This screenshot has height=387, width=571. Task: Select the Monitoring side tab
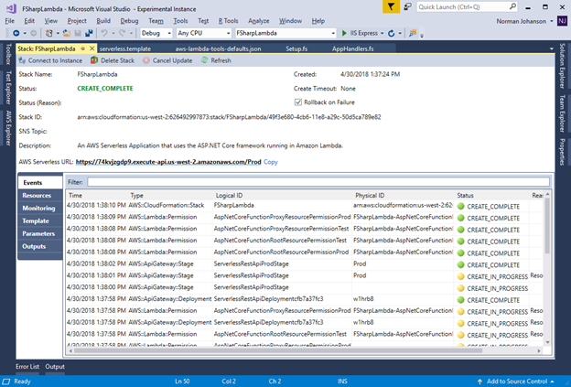click(x=39, y=209)
